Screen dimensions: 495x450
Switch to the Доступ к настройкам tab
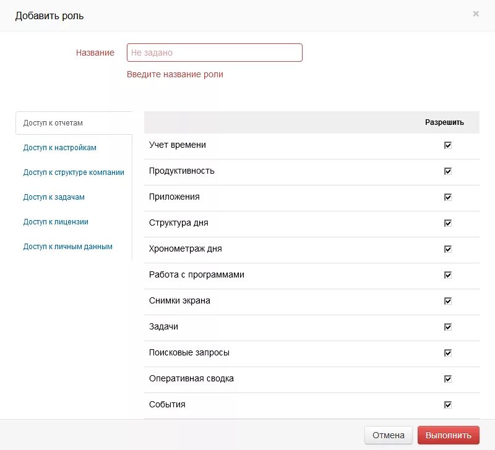[x=59, y=148]
